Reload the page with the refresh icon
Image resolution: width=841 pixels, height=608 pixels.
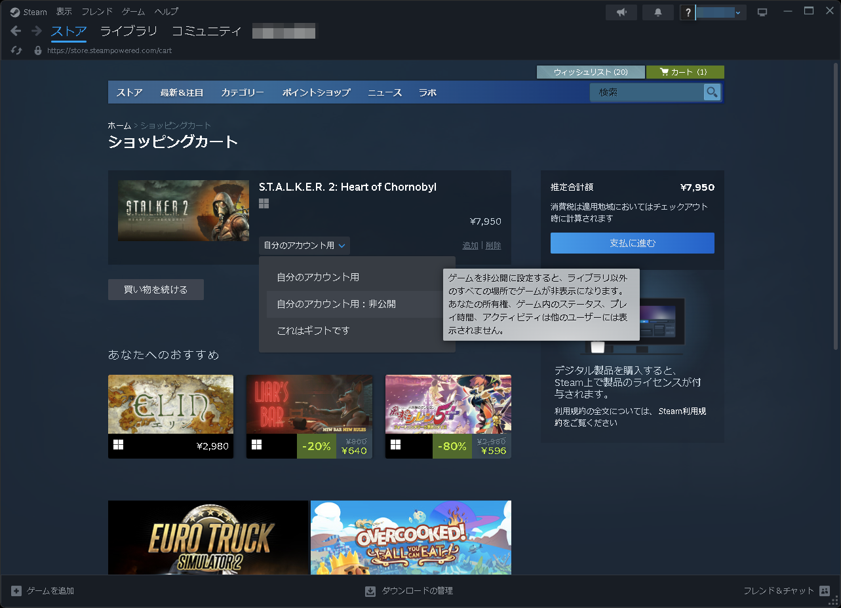click(16, 50)
